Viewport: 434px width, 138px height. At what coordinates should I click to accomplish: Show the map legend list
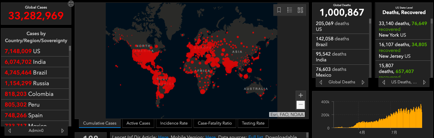[290, 10]
